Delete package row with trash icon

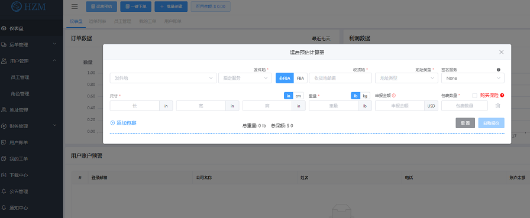pos(497,106)
